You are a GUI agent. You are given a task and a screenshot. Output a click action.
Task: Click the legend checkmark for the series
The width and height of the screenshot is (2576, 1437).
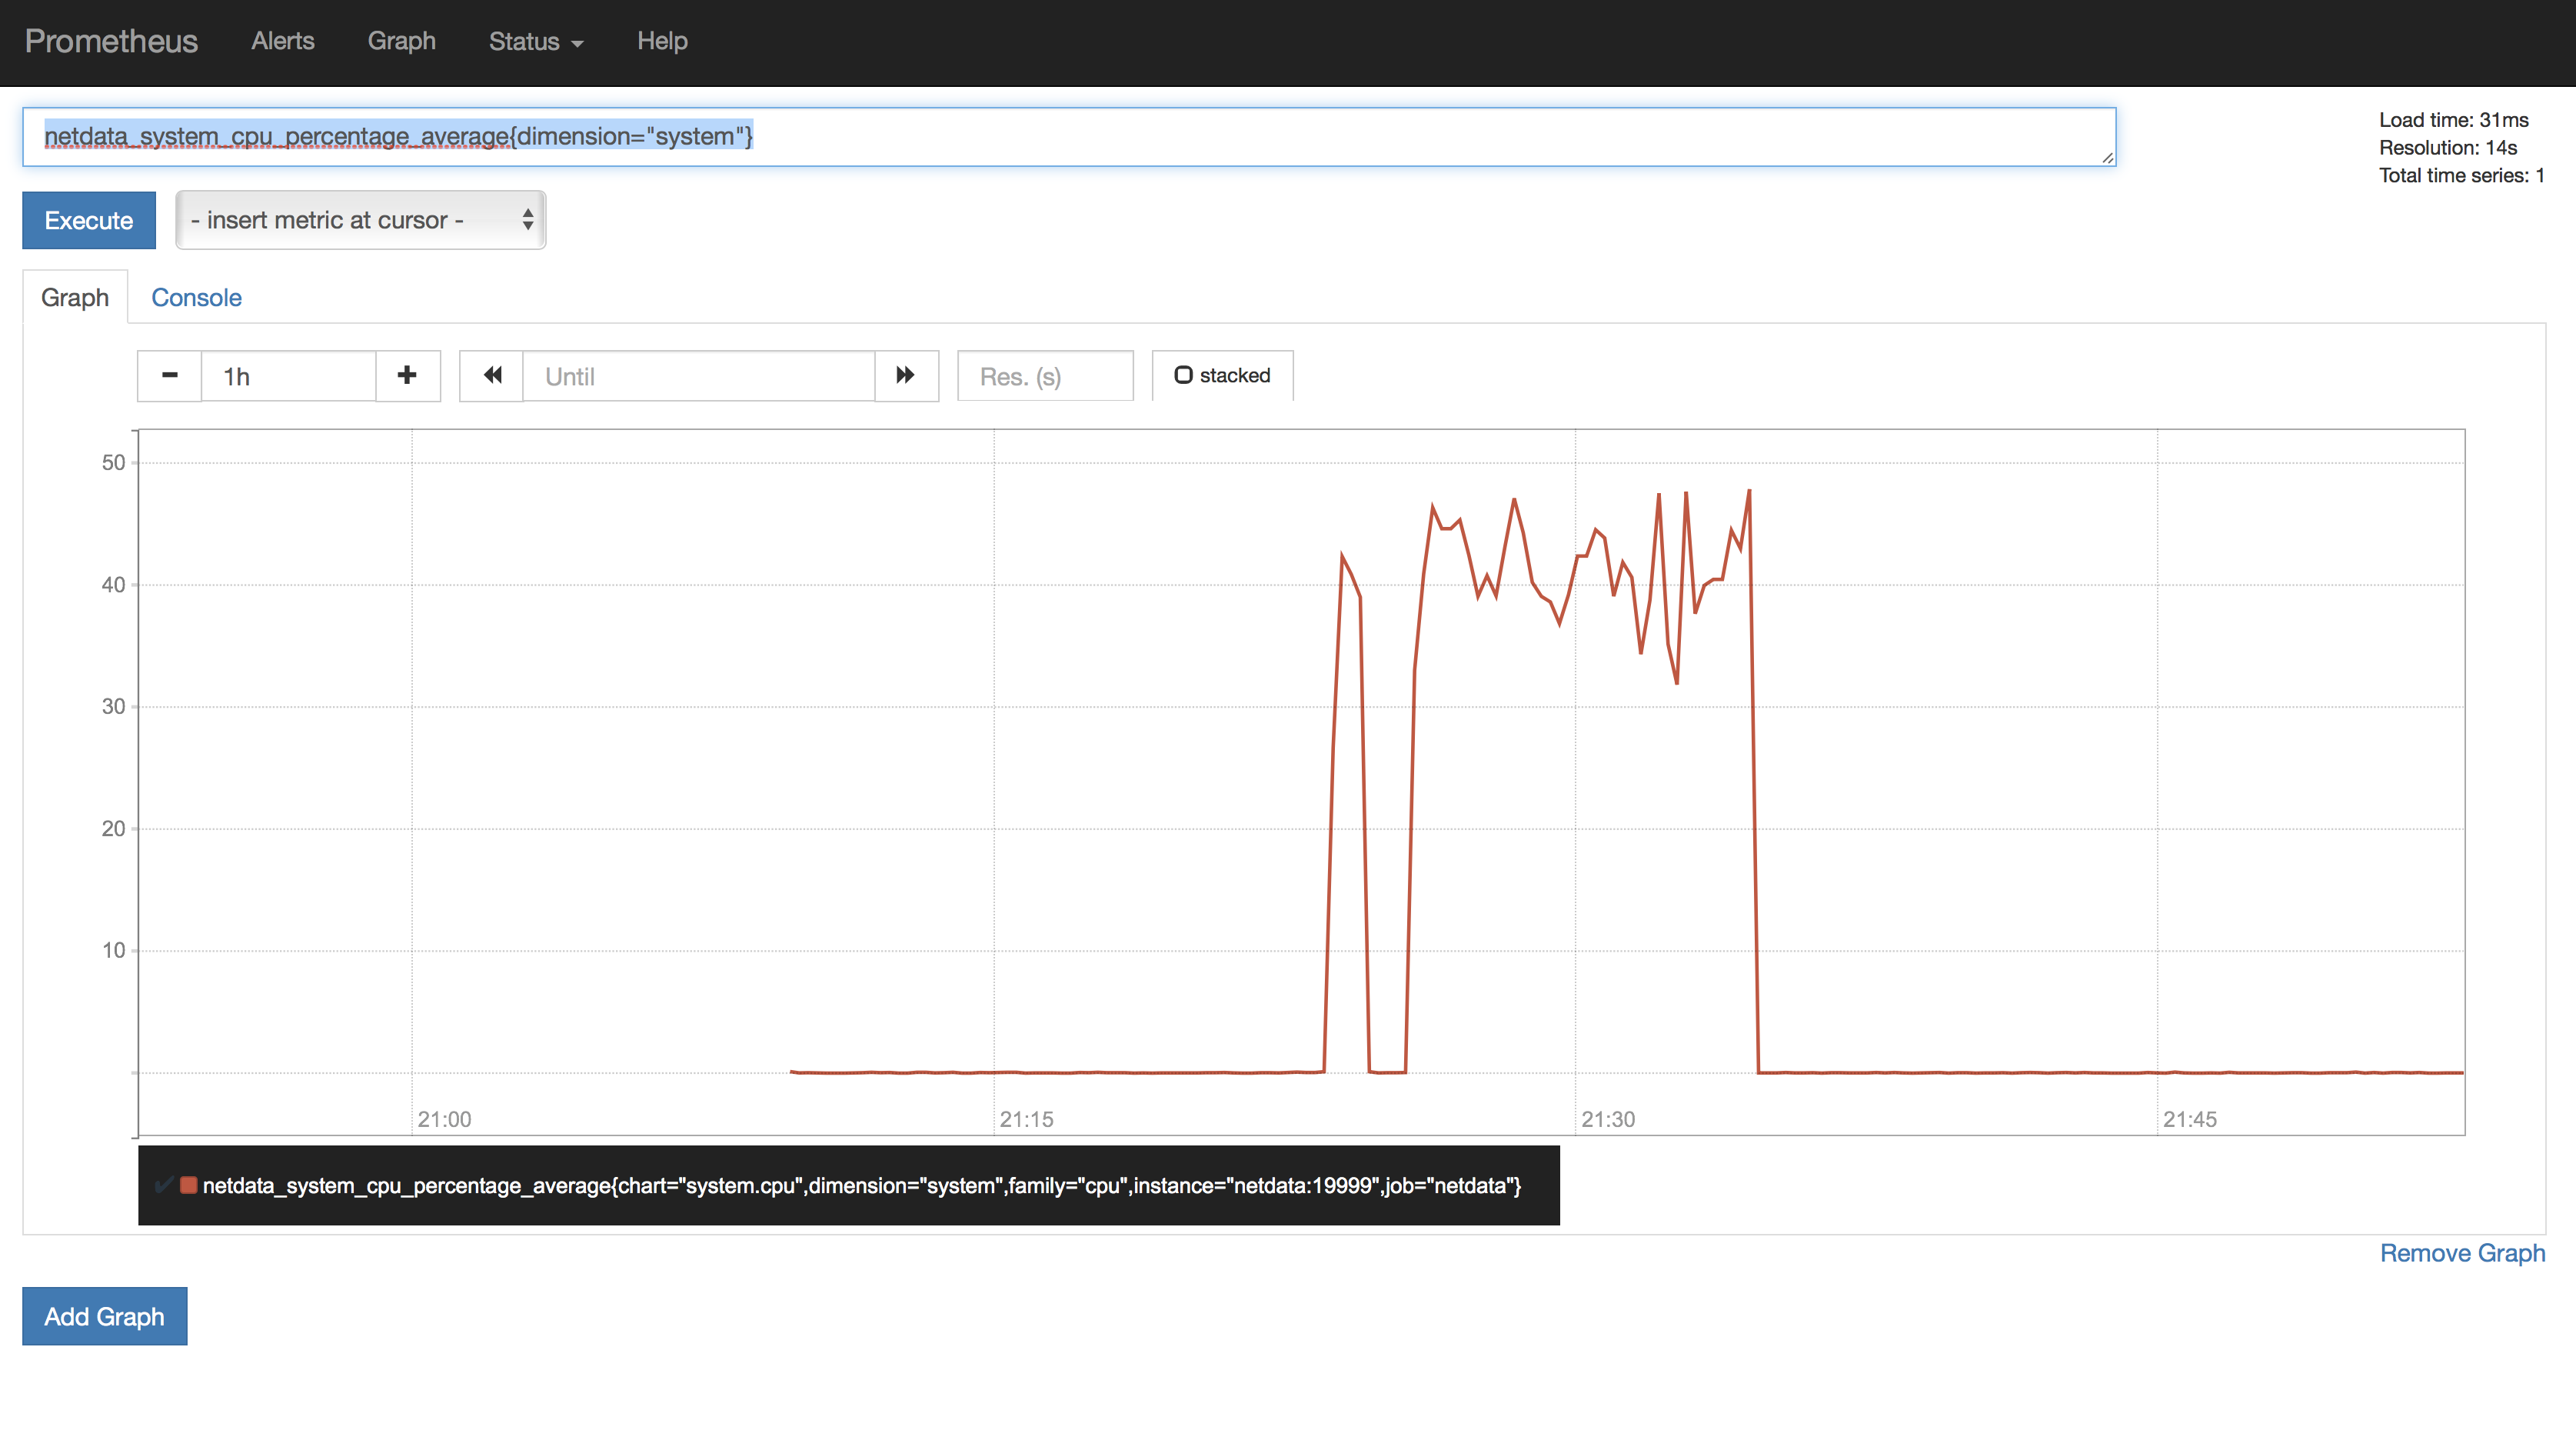click(163, 1185)
